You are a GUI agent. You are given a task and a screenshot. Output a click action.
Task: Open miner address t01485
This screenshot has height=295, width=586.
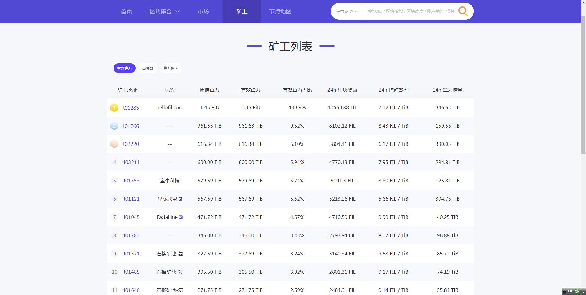click(x=132, y=272)
